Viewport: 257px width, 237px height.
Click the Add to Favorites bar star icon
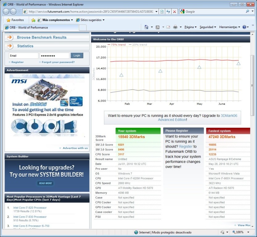click(x=33, y=20)
